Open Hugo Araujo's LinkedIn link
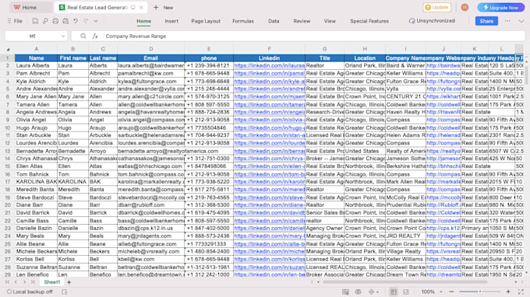 click(x=270, y=128)
